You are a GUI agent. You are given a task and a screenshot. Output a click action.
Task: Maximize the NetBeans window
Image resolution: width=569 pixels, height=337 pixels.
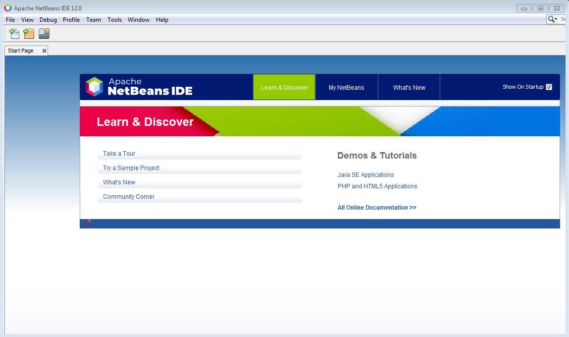(x=540, y=8)
